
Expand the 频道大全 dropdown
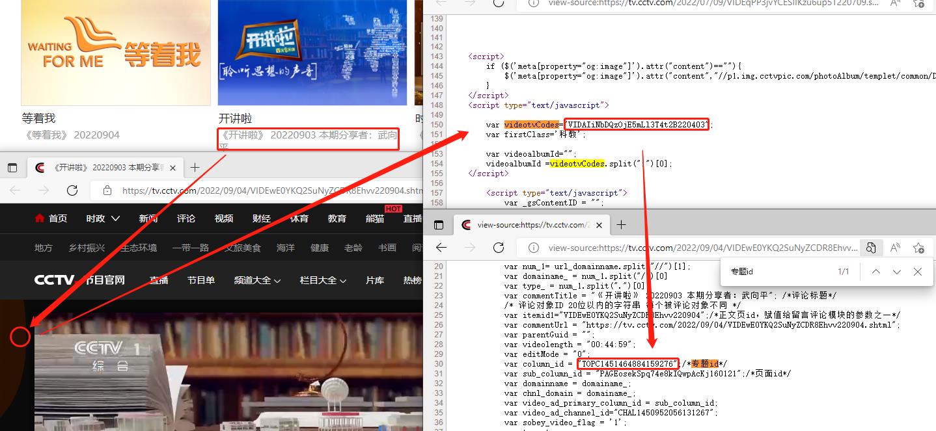(257, 280)
